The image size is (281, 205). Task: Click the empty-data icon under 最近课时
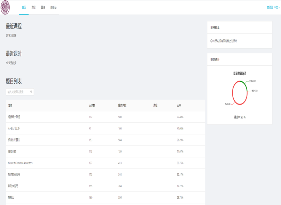coord(7,63)
